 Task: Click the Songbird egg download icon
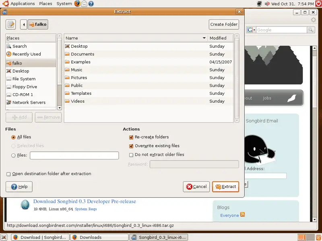tap(25, 204)
